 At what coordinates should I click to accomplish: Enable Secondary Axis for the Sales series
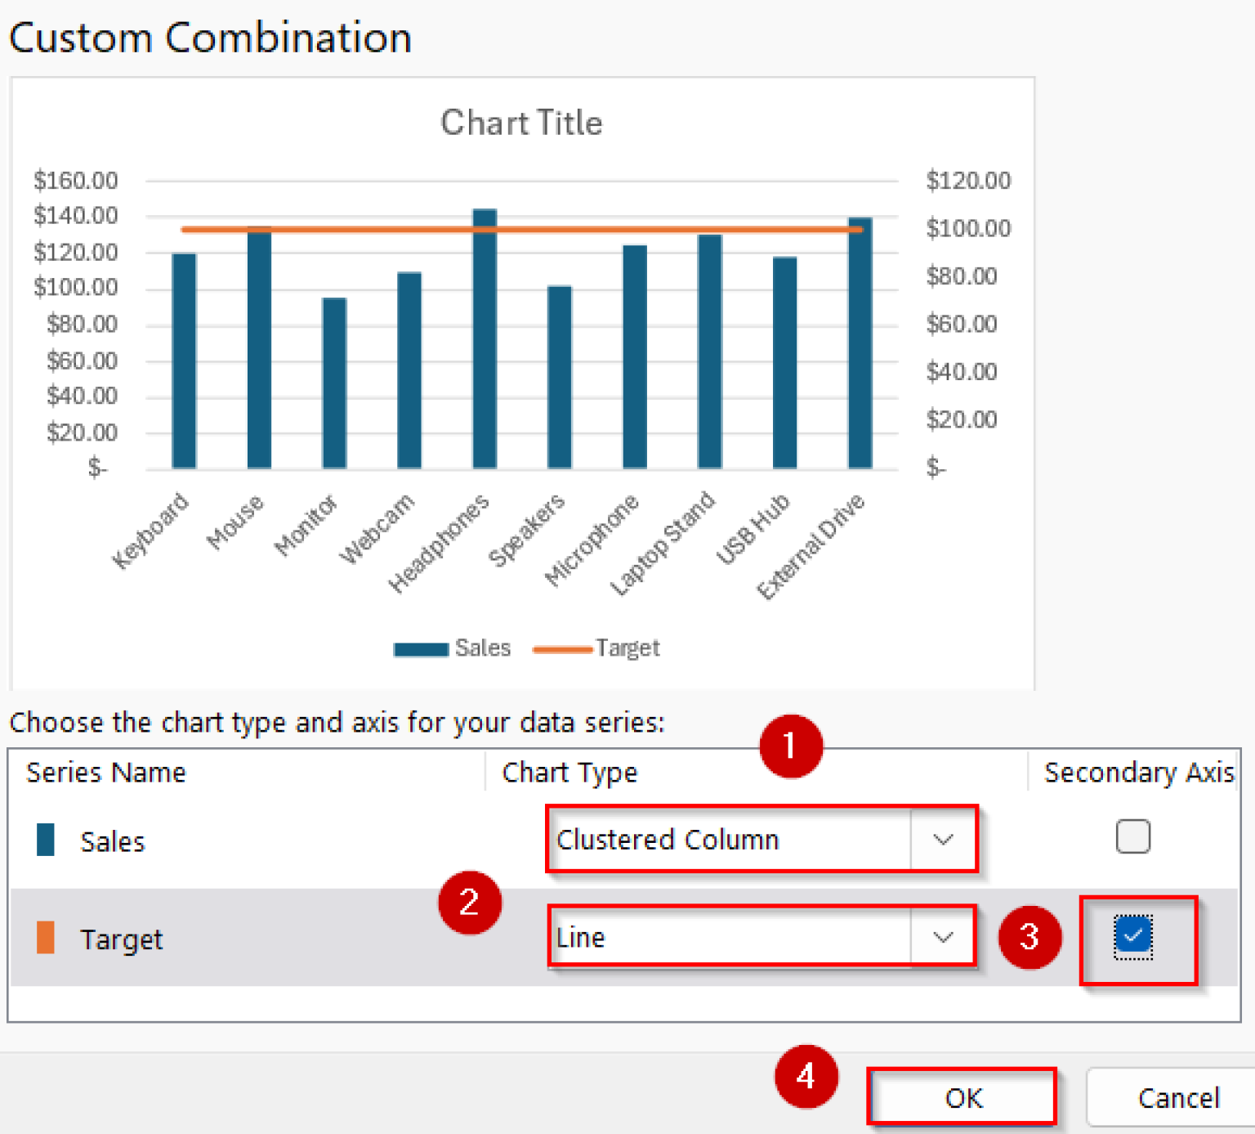tap(1133, 836)
